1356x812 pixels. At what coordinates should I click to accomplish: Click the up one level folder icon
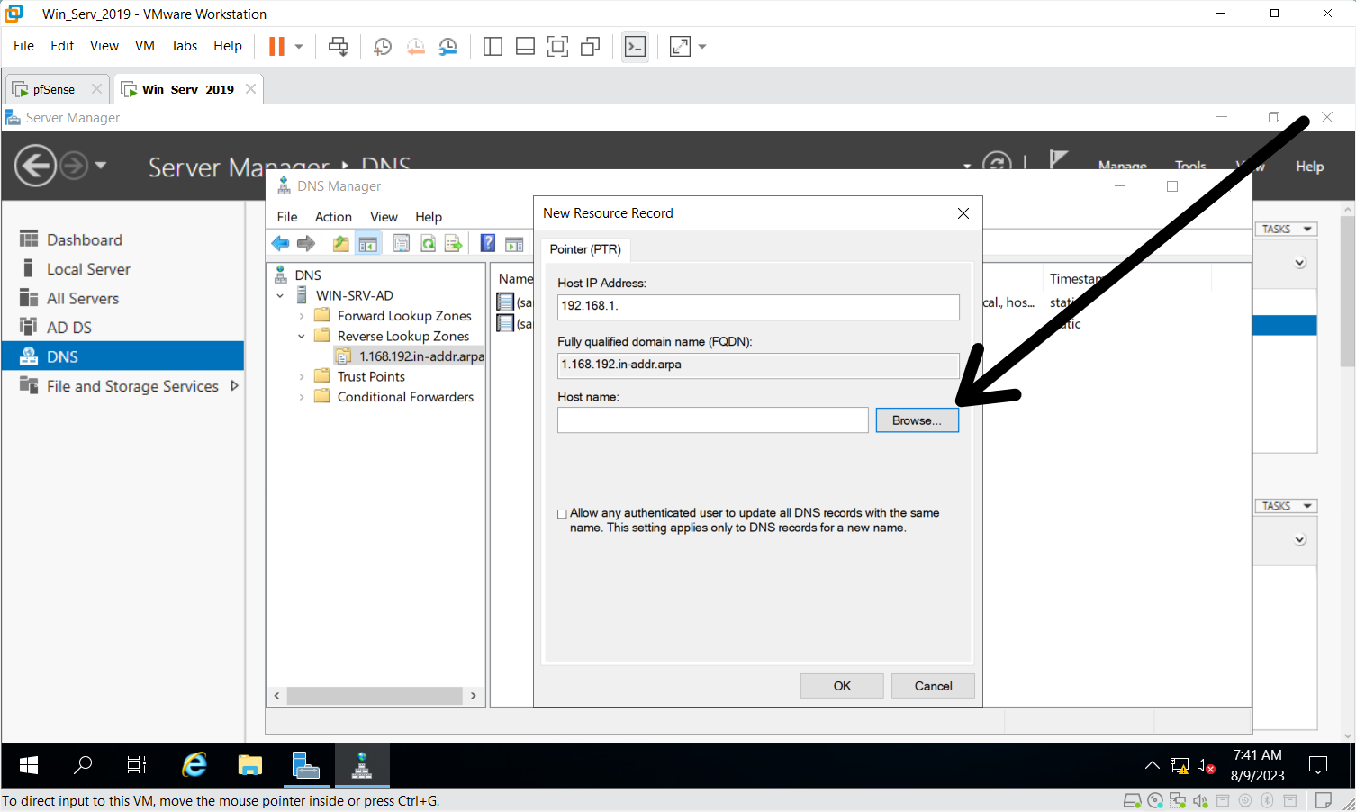coord(340,243)
